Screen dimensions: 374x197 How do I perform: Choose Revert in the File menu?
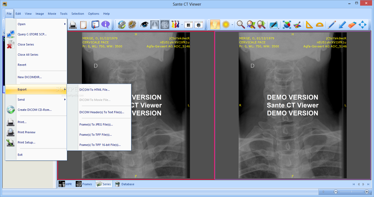36,65
